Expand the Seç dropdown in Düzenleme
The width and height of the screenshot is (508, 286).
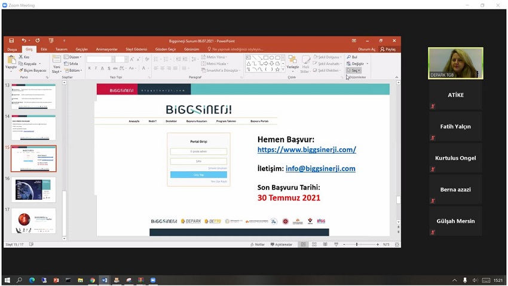point(354,71)
